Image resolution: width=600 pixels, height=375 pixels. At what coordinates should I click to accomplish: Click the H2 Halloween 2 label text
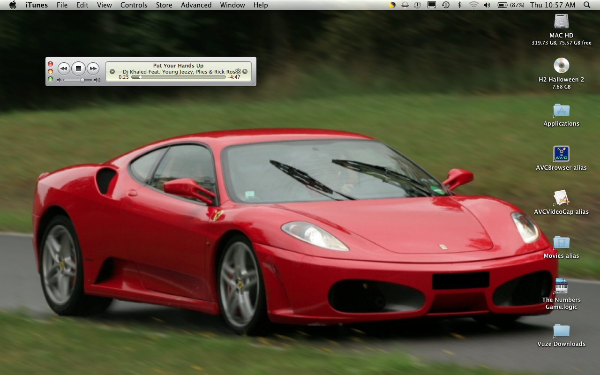tap(562, 80)
